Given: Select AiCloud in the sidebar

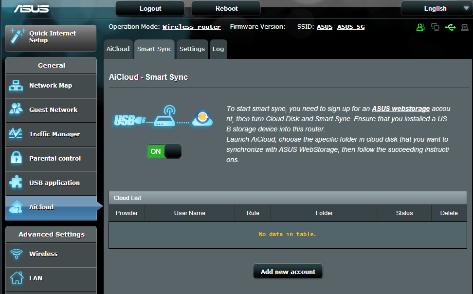Looking at the screenshot, I should (x=51, y=208).
